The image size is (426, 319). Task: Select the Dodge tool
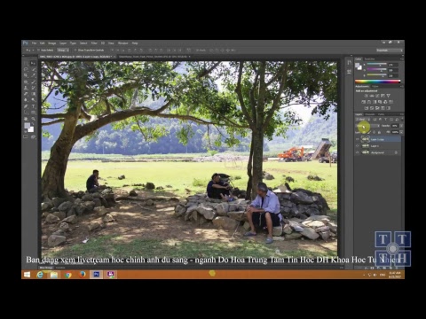click(33, 100)
